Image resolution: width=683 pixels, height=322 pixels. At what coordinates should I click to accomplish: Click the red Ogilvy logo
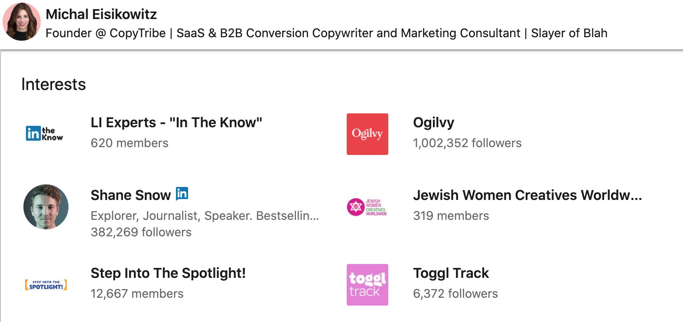pos(367,134)
